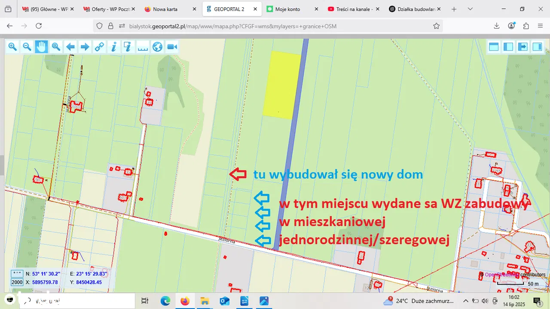This screenshot has height=309, width=550.
Task: Click the video camera icon in toolbar
Action: tap(172, 47)
